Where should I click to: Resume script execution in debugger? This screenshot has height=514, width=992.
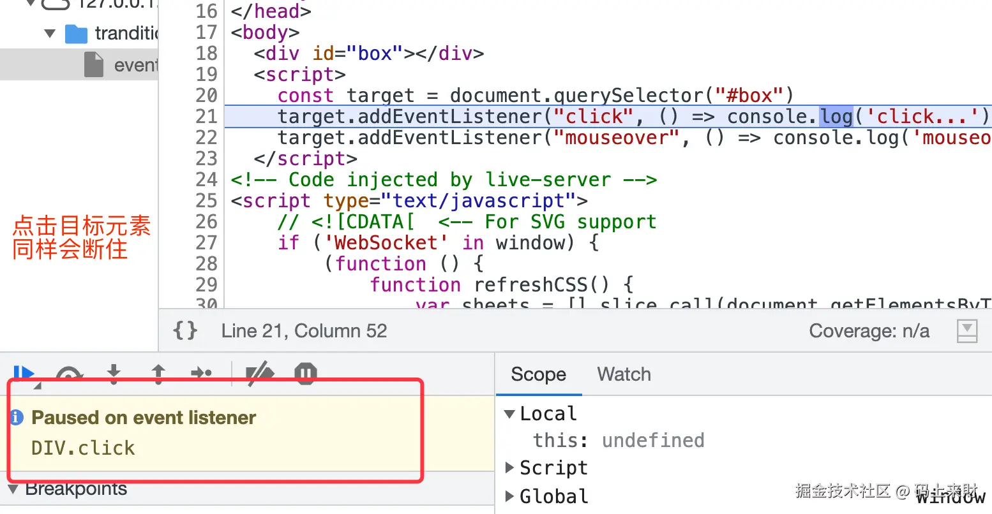coord(24,374)
